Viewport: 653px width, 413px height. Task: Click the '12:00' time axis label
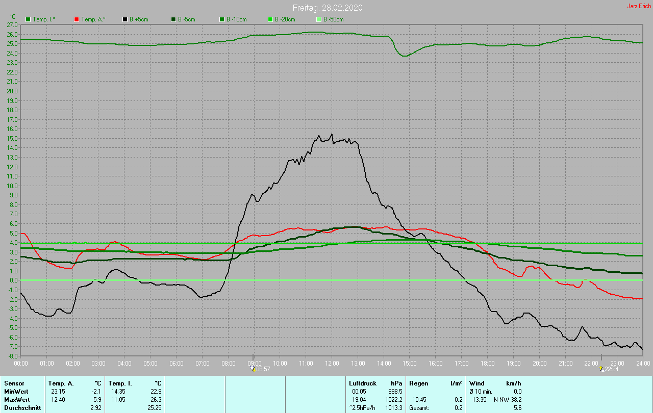coord(332,363)
